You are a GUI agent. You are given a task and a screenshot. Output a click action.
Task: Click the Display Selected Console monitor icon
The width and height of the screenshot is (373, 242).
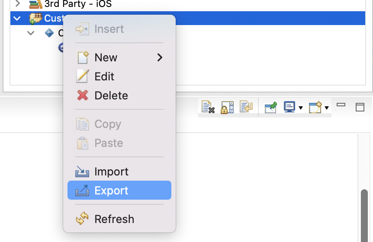click(x=289, y=107)
